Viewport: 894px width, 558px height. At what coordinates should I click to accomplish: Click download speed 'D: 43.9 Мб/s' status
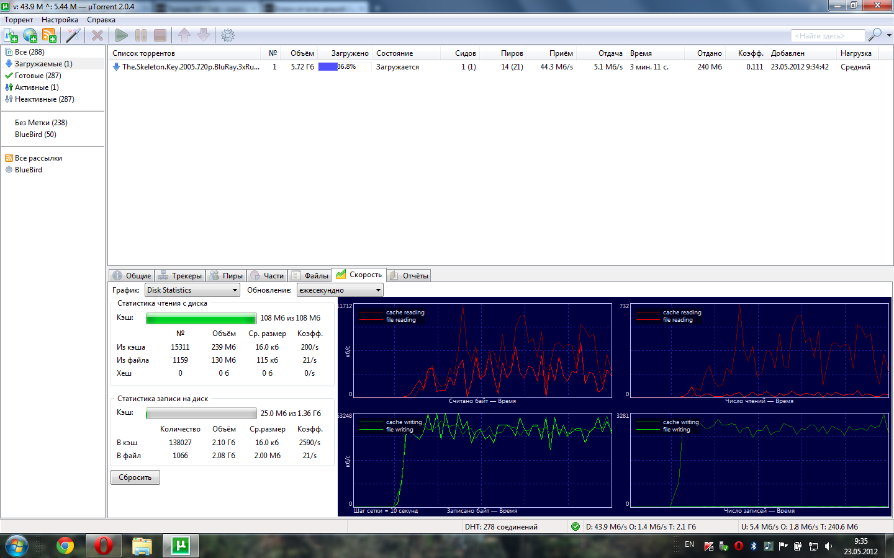click(641, 527)
